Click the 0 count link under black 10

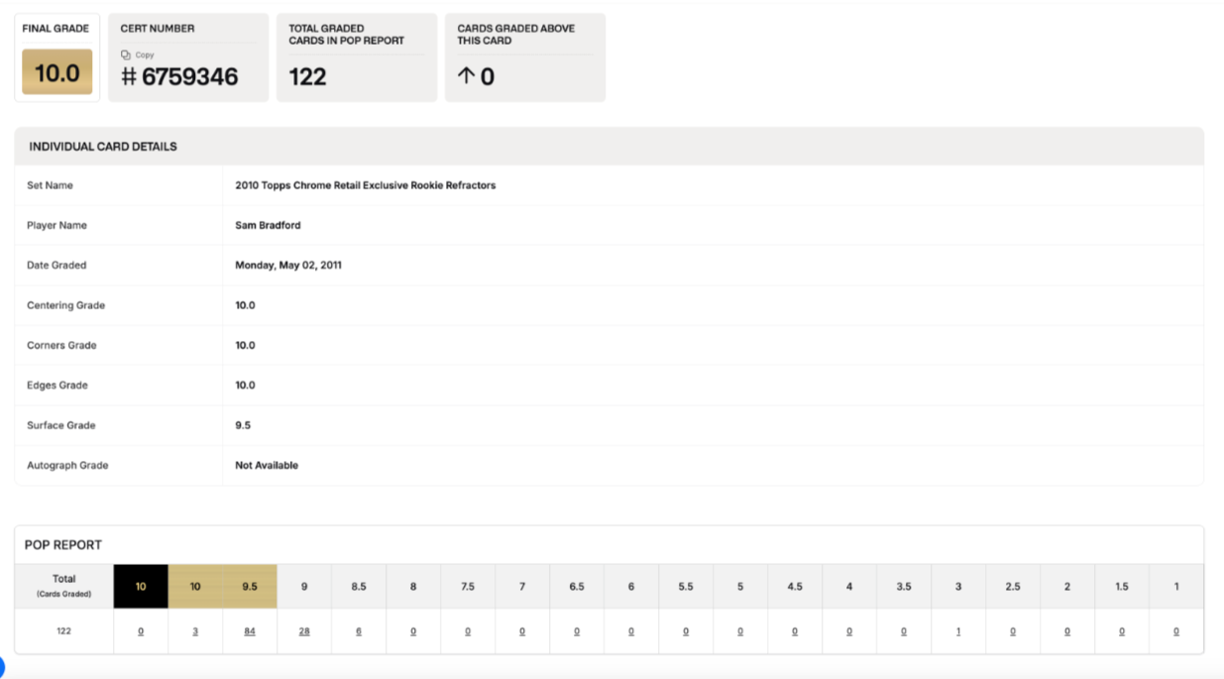(141, 631)
